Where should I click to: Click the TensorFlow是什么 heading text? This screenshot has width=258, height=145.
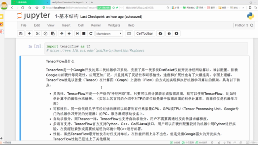click(60, 61)
